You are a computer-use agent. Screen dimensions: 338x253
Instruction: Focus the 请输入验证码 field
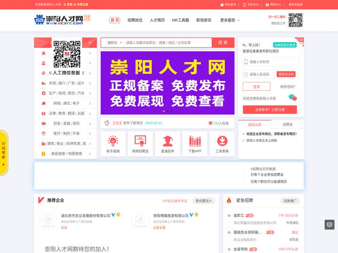tap(259, 74)
